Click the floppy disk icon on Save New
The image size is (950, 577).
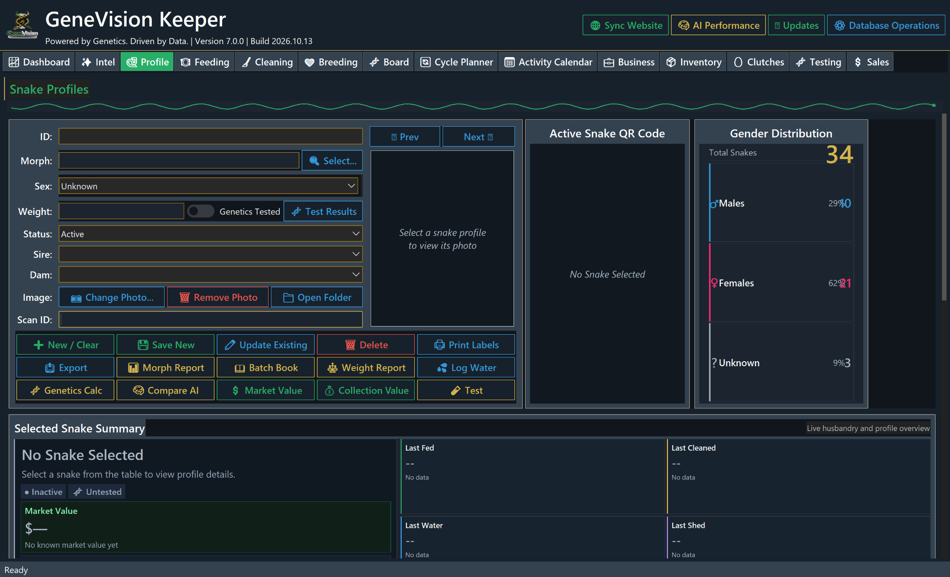[x=143, y=345]
